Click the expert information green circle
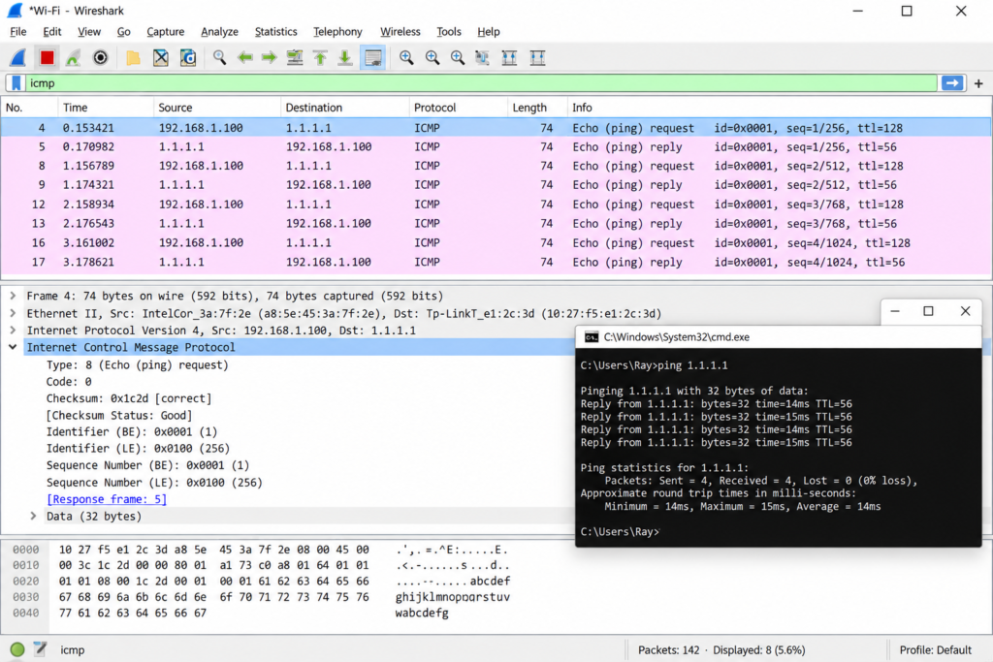Viewport: 993px width, 662px height. (17, 649)
